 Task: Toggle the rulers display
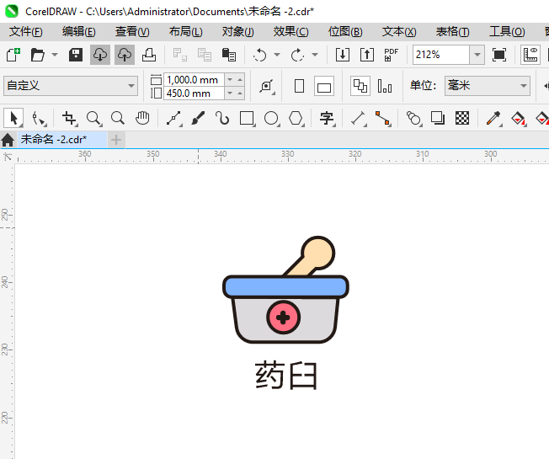pyautogui.click(x=530, y=55)
